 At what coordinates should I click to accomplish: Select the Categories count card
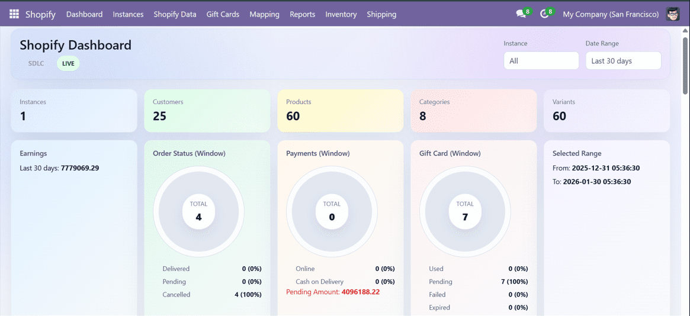pyautogui.click(x=474, y=111)
